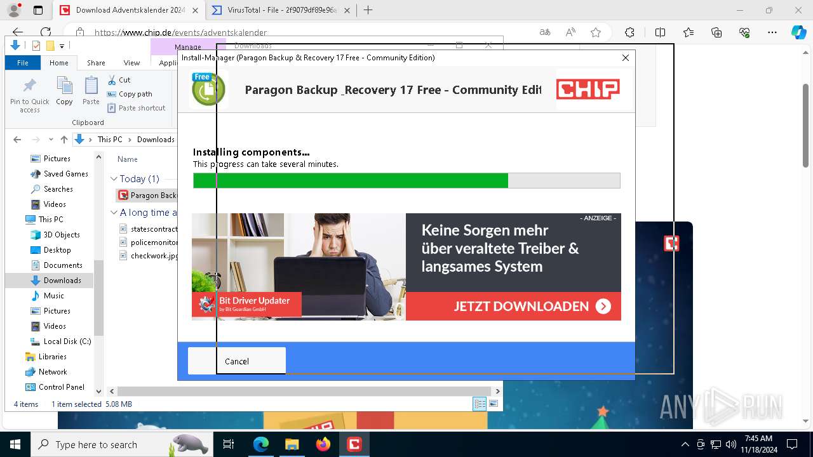This screenshot has width=813, height=457.
Task: Select Network in navigation pane
Action: 53,372
